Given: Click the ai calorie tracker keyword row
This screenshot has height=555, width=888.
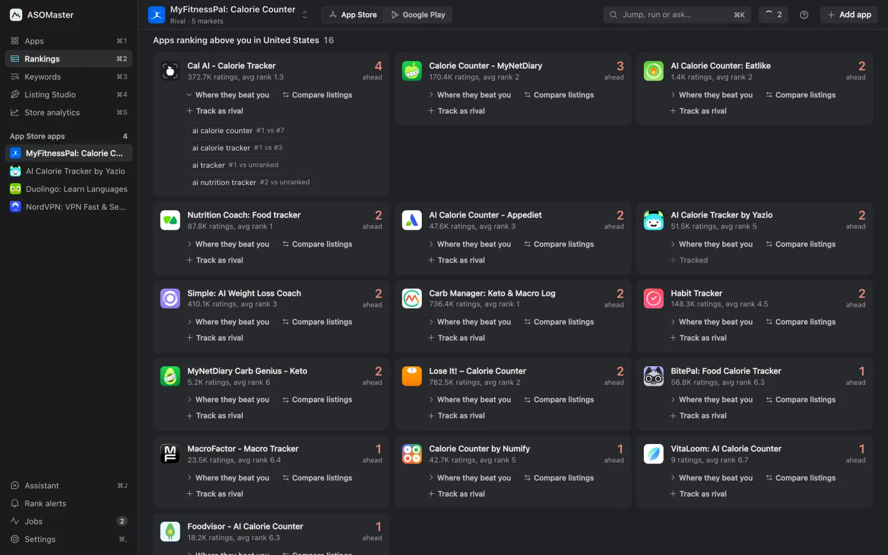Looking at the screenshot, I should tap(237, 148).
